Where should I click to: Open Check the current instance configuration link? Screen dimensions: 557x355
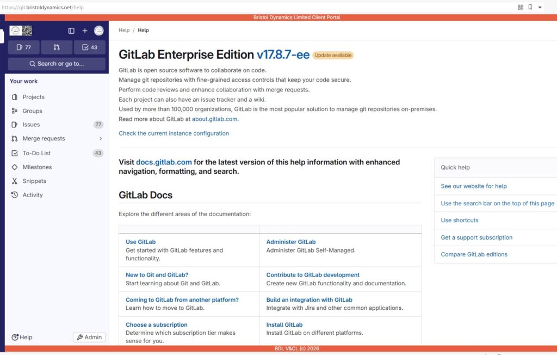(x=174, y=133)
